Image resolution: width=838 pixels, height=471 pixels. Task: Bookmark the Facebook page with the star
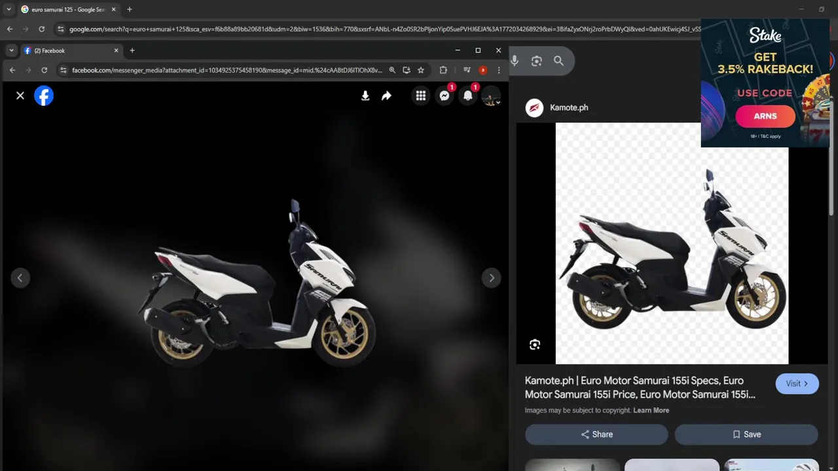(x=421, y=70)
